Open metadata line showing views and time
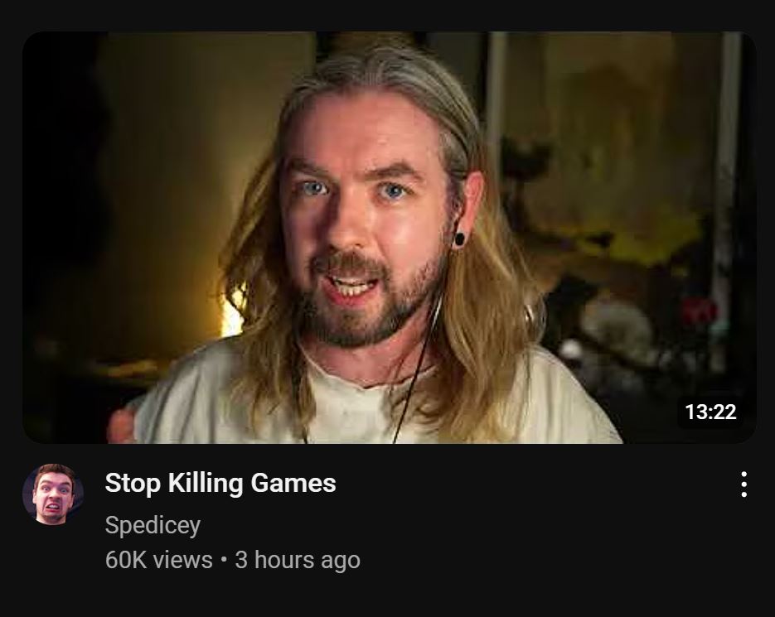 point(232,560)
